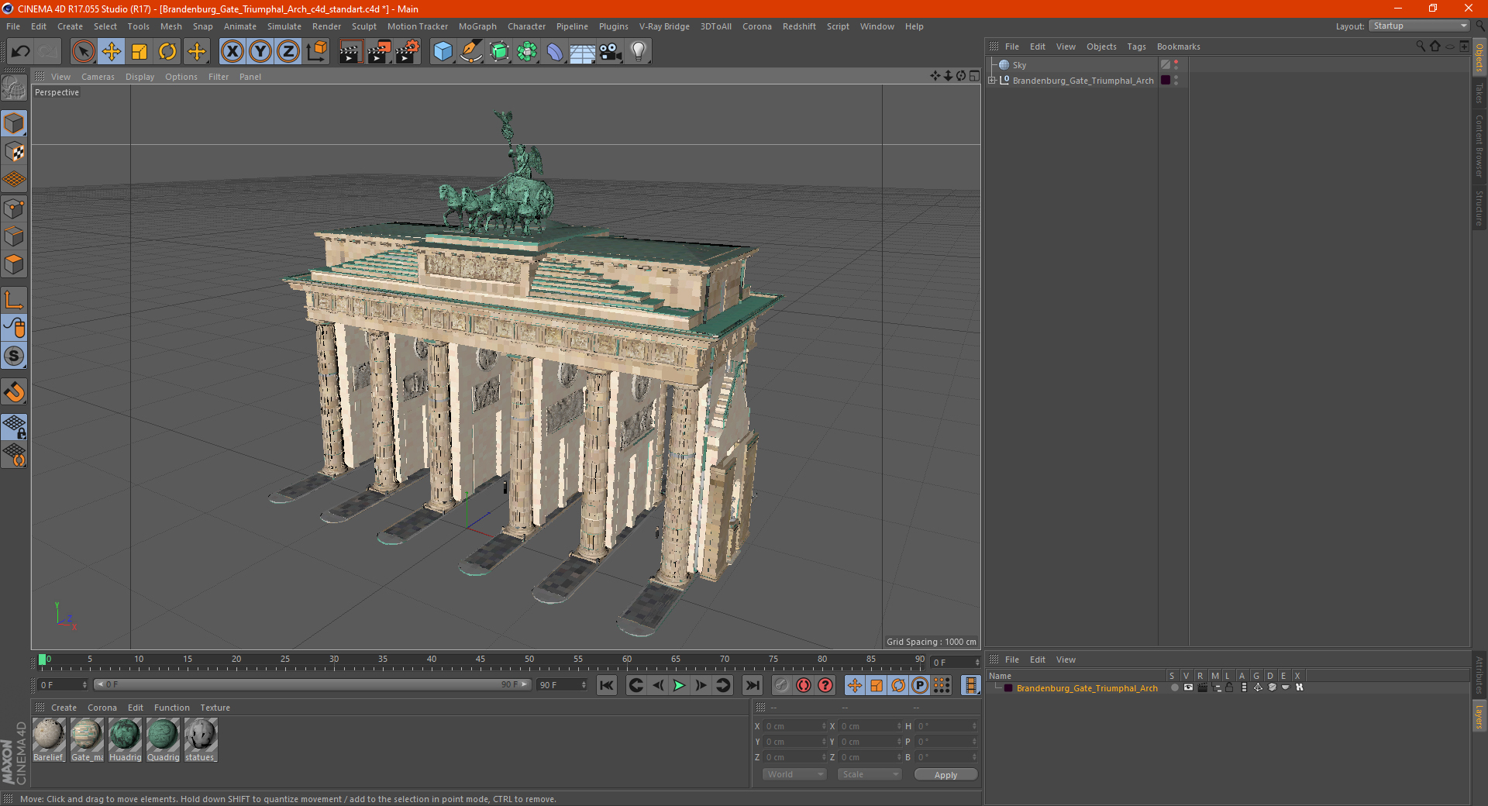Click the Apply coordinates button
The width and height of the screenshot is (1488, 806).
pyautogui.click(x=945, y=775)
